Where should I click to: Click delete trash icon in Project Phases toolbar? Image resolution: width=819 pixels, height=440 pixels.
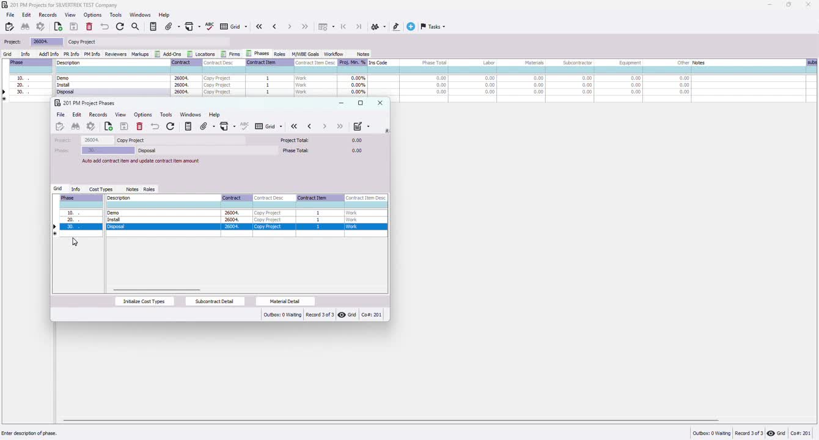[139, 127]
